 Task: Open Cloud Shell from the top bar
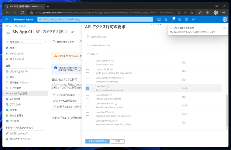click(x=159, y=19)
